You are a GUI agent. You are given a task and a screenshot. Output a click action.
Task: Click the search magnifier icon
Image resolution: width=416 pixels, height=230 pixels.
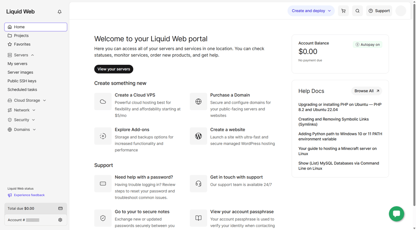357,11
